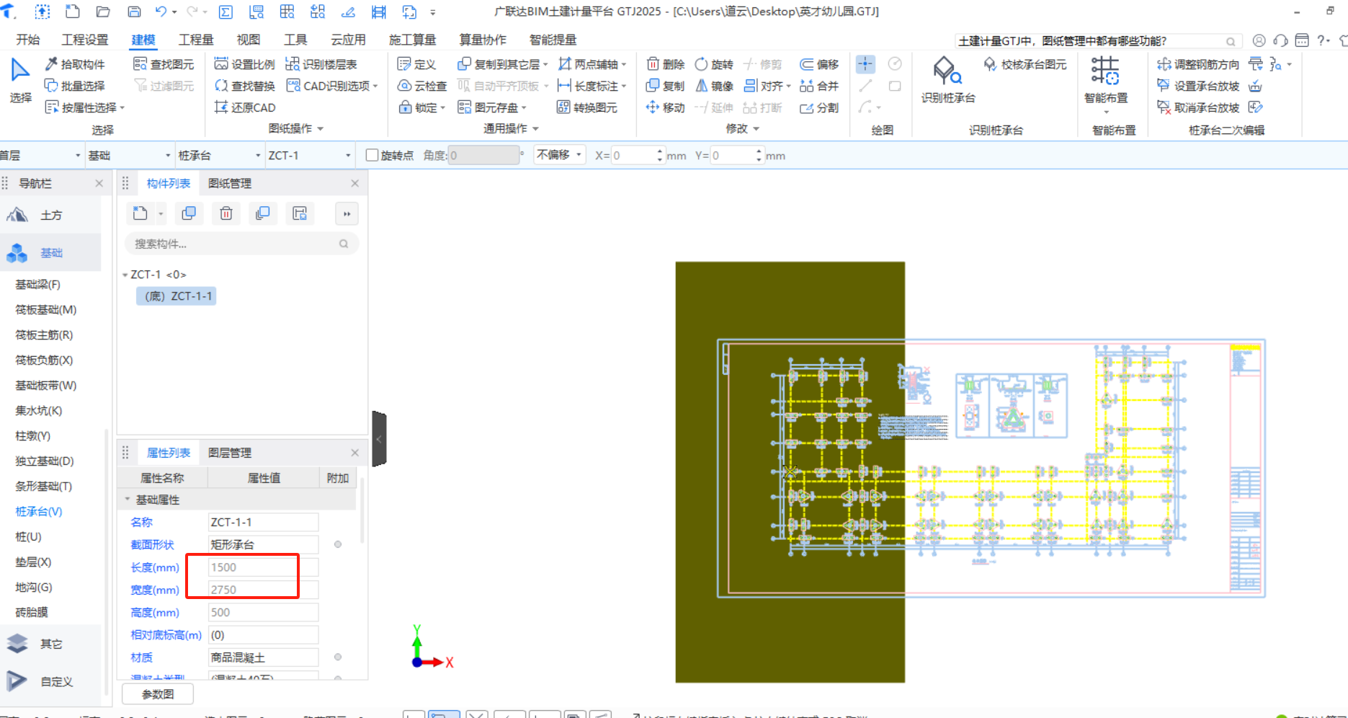Screen dimensions: 1348x718
Task: Open the 开始 ribbon tab
Action: pyautogui.click(x=28, y=40)
